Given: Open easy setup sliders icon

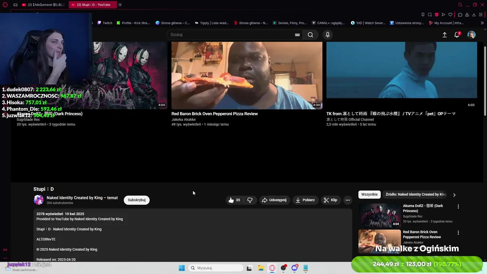Looking at the screenshot, I should (x=481, y=15).
